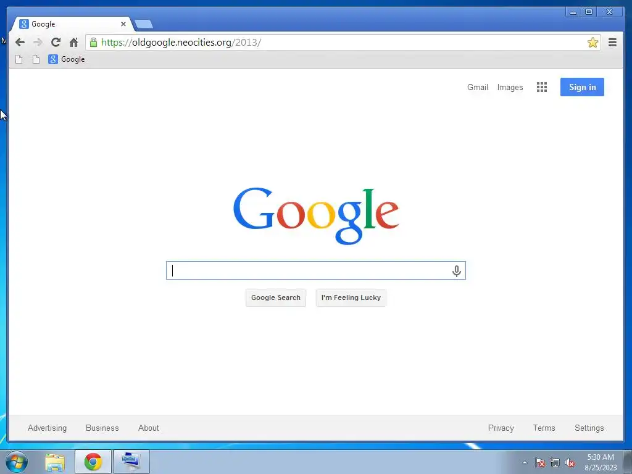Click the blue Sign in button

pos(582,87)
